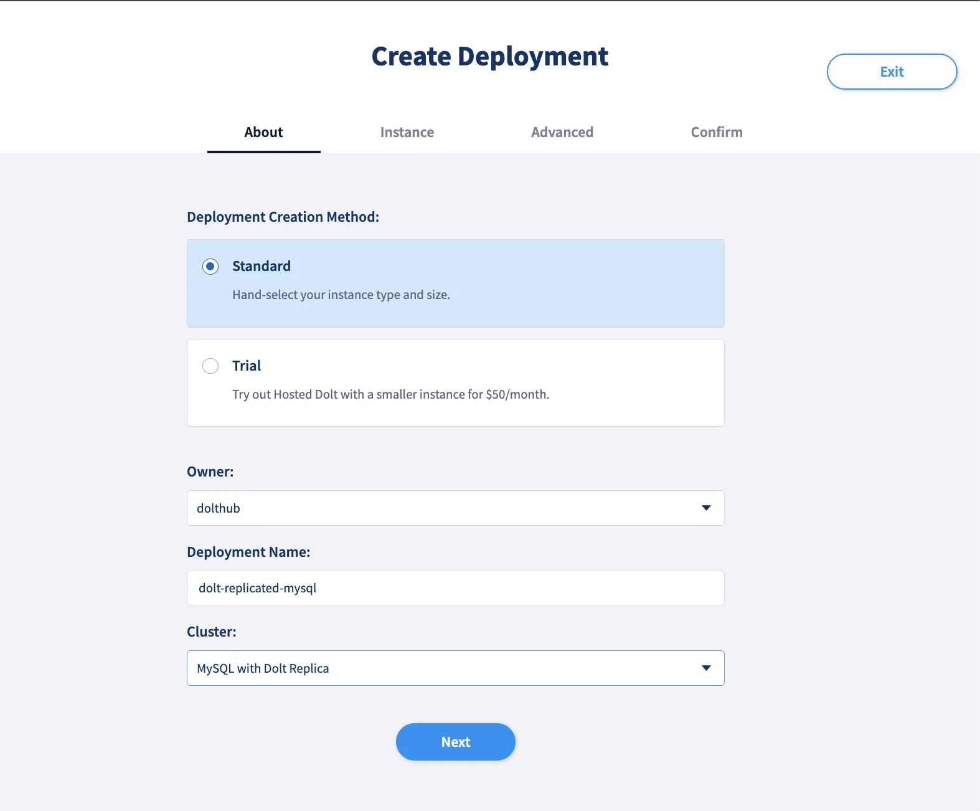Click the Trial option description text
Image resolution: width=980 pixels, height=811 pixels.
pyautogui.click(x=390, y=394)
